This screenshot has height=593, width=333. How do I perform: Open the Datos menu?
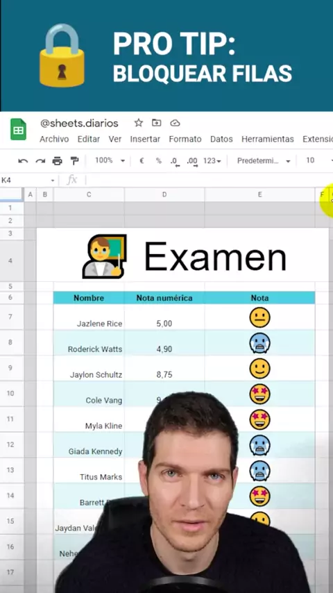(x=221, y=139)
